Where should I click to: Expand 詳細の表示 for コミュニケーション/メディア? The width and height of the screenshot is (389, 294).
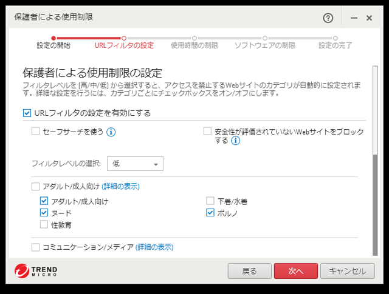click(x=154, y=247)
